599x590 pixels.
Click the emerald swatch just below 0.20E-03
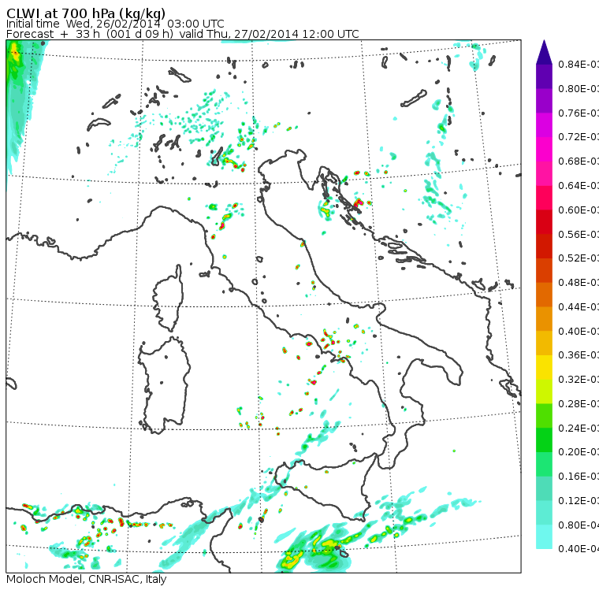tap(544, 465)
